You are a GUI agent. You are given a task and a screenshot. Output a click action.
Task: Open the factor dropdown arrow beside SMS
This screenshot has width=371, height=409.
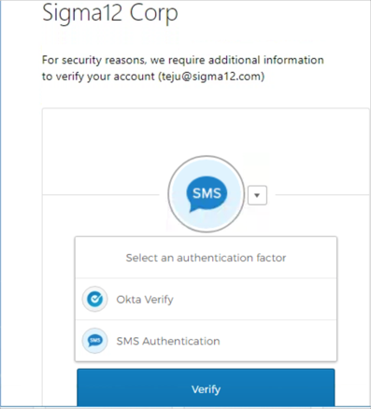coord(257,195)
